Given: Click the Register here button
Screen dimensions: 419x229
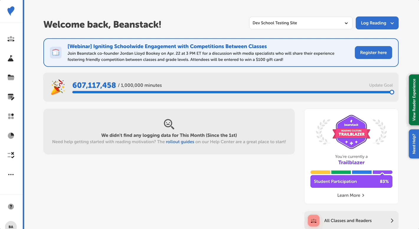Looking at the screenshot, I should coord(373,53).
